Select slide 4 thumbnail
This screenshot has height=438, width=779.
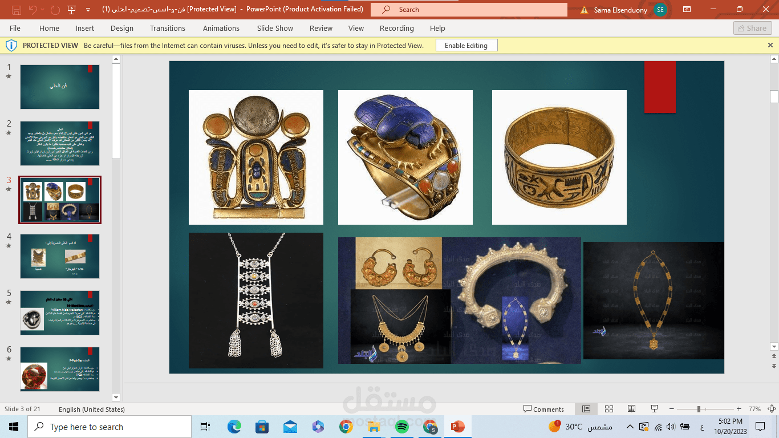click(60, 256)
